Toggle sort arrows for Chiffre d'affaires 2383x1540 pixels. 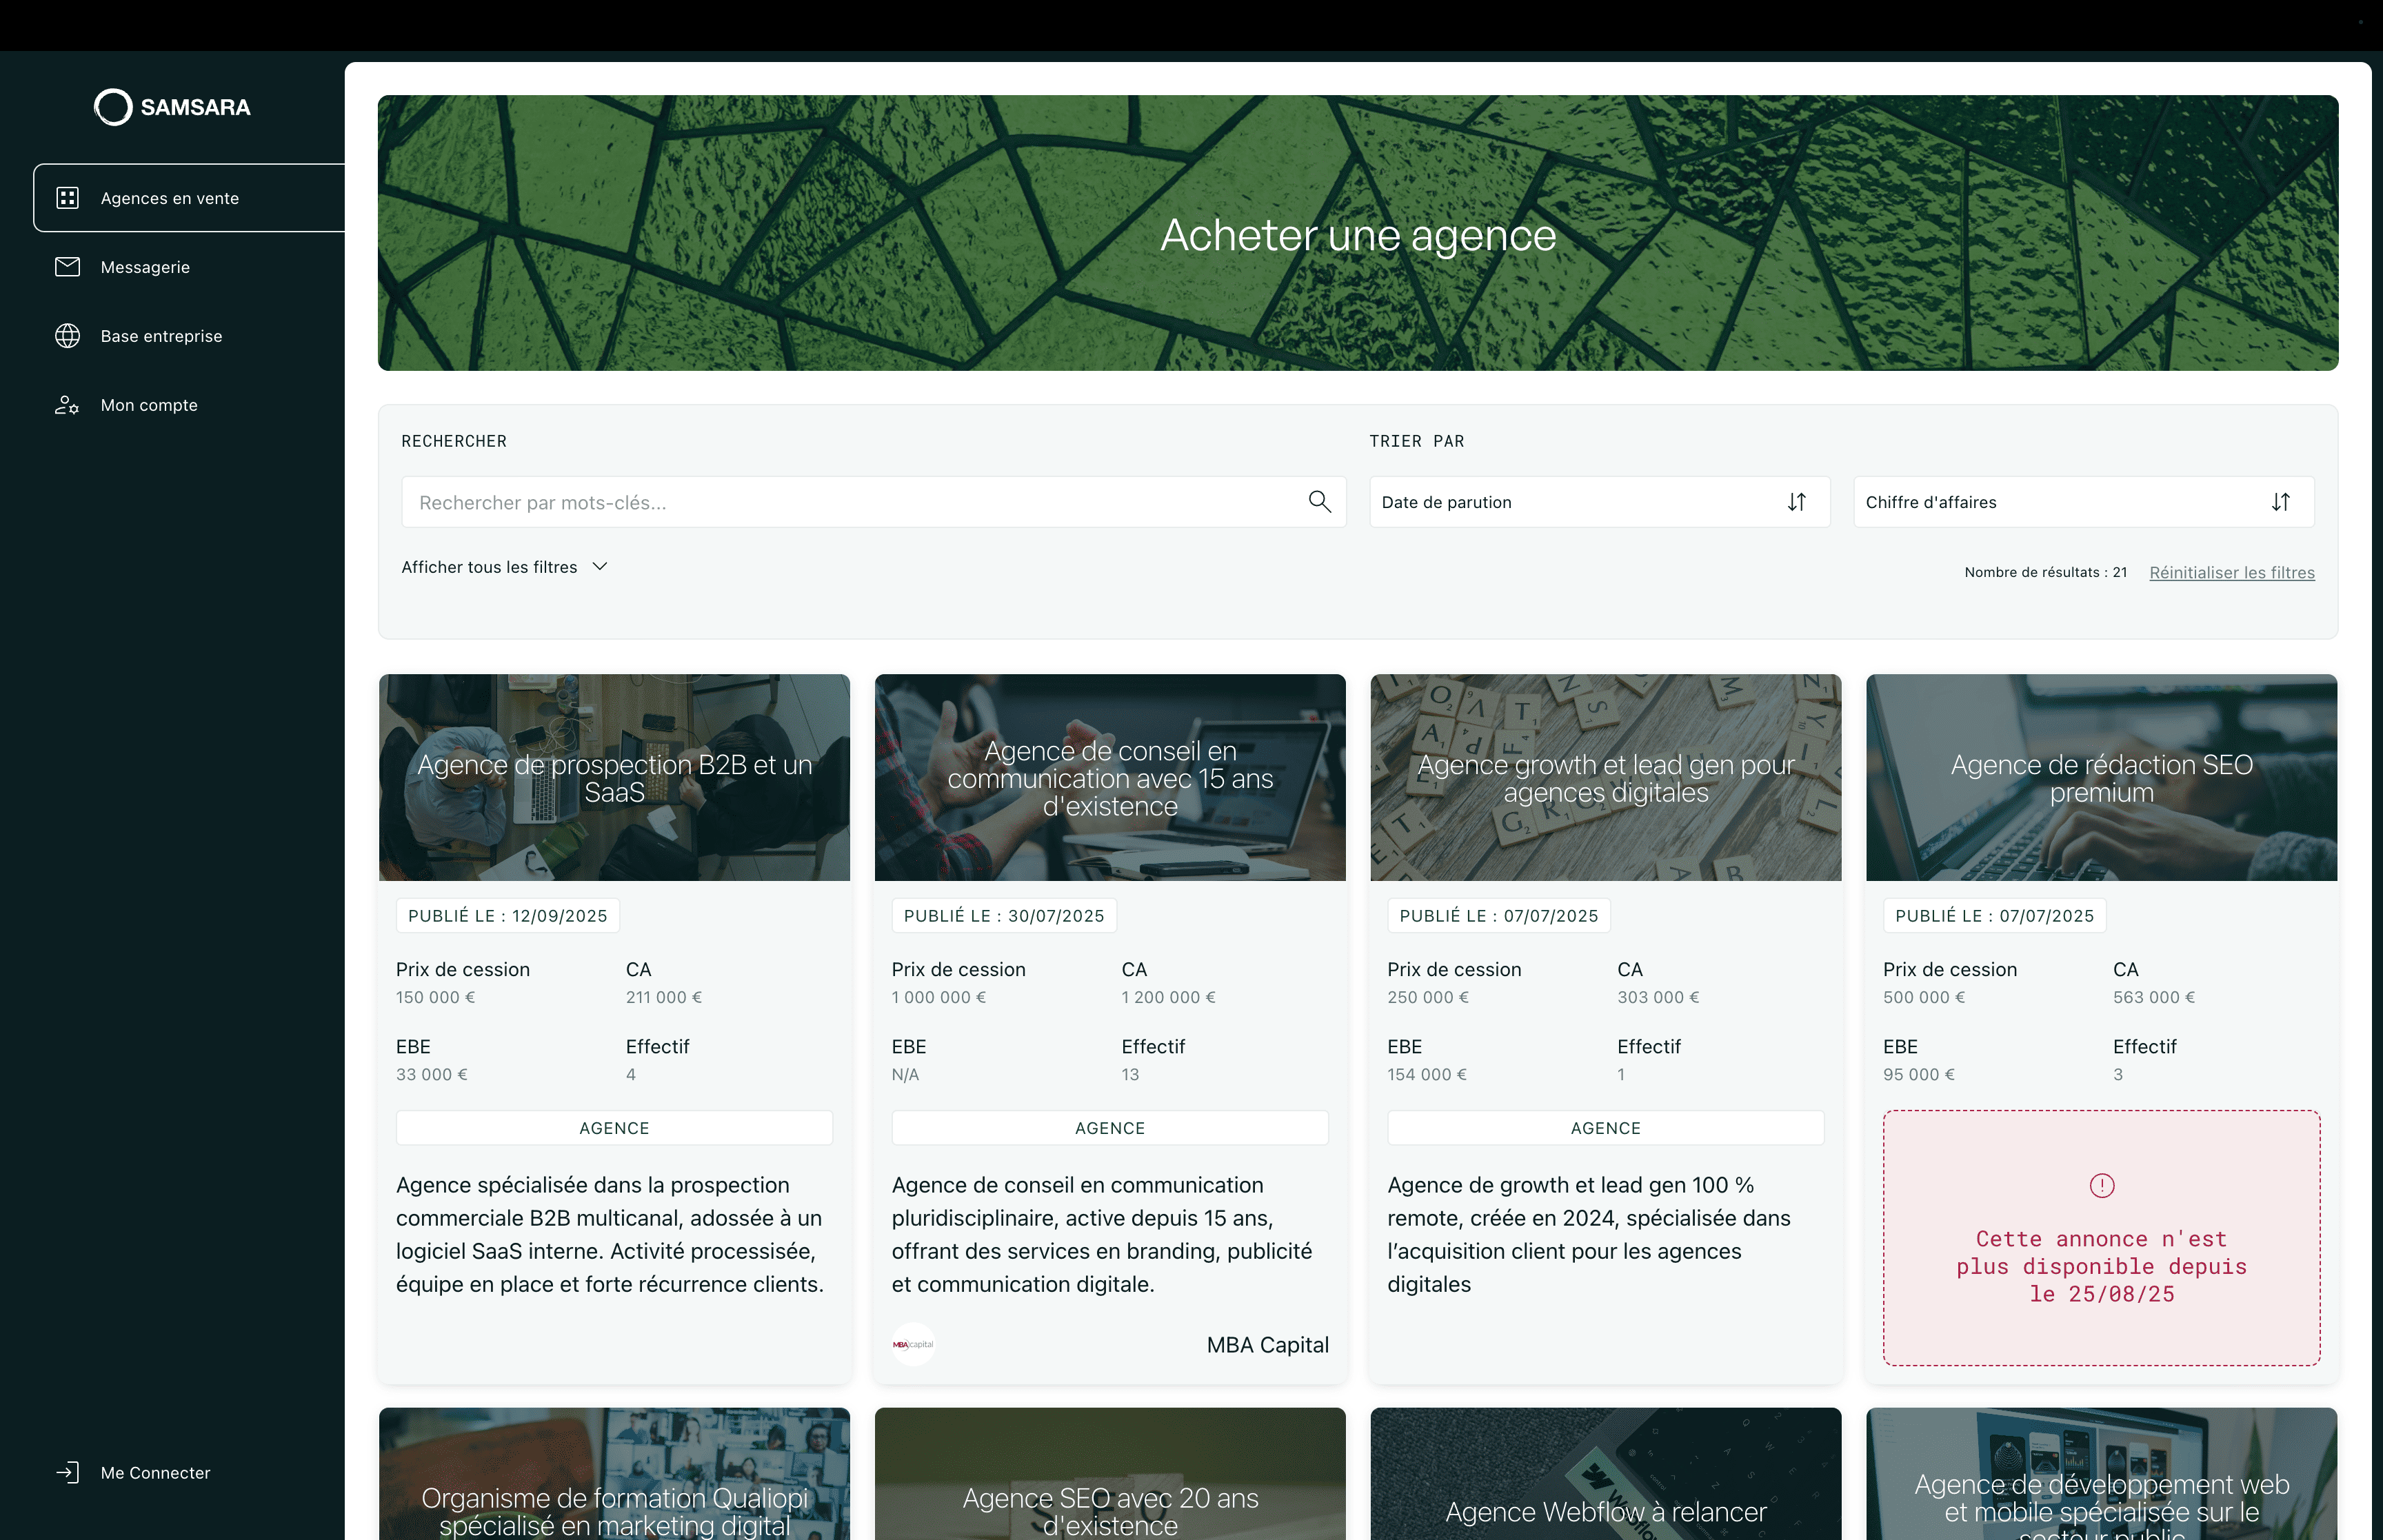click(x=2280, y=502)
